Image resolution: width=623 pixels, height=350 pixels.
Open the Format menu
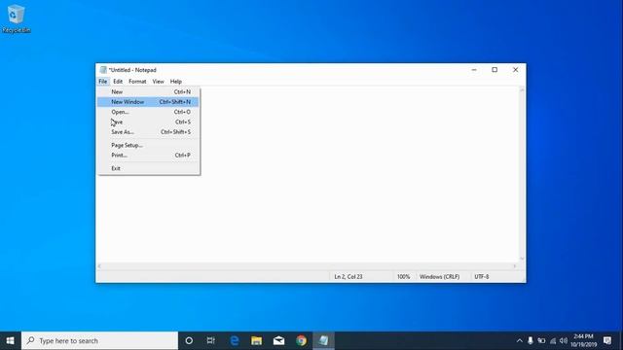137,82
